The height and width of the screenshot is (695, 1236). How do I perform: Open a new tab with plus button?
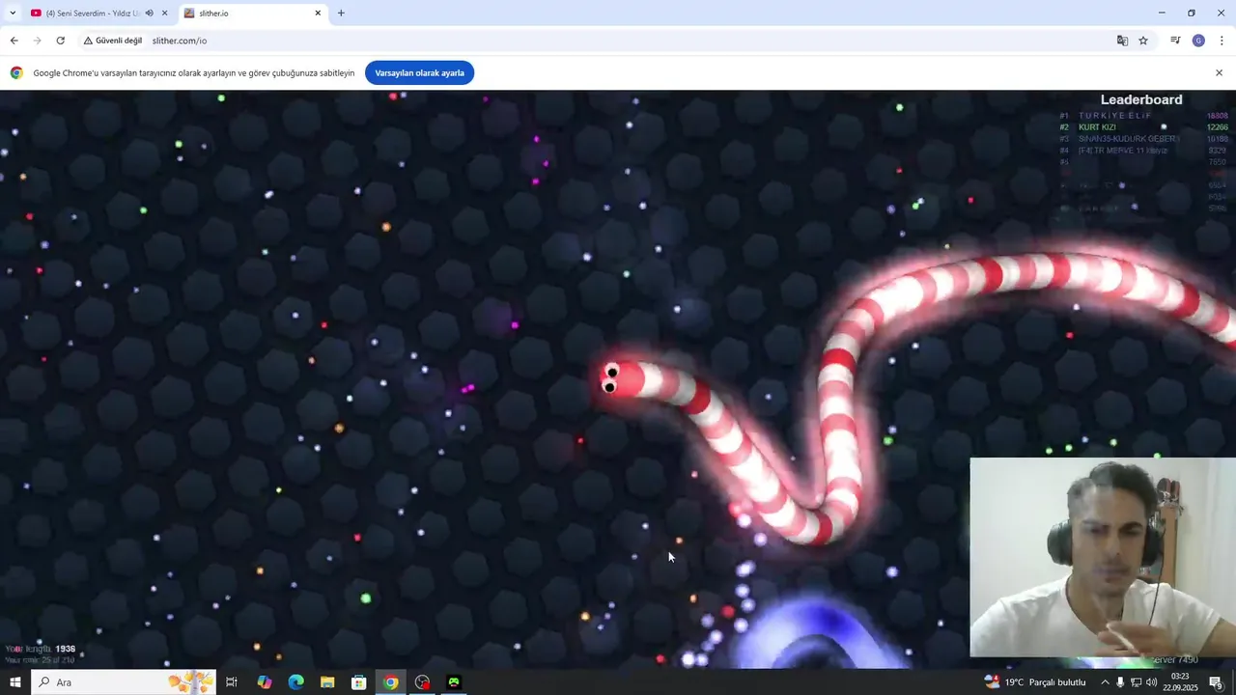tap(341, 14)
